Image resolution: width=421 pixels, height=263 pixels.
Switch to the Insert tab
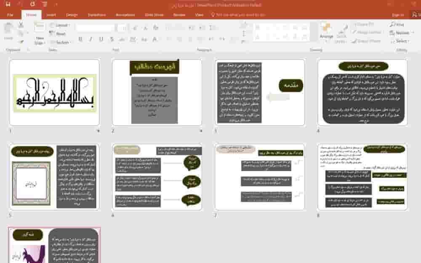coord(51,15)
